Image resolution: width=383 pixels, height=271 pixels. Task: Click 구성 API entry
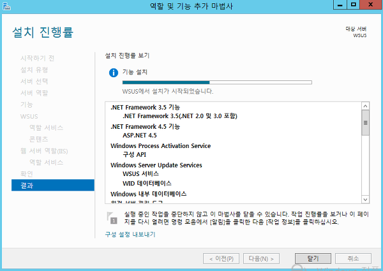[x=134, y=155]
